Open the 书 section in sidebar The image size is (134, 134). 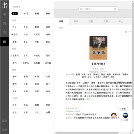[4, 15]
